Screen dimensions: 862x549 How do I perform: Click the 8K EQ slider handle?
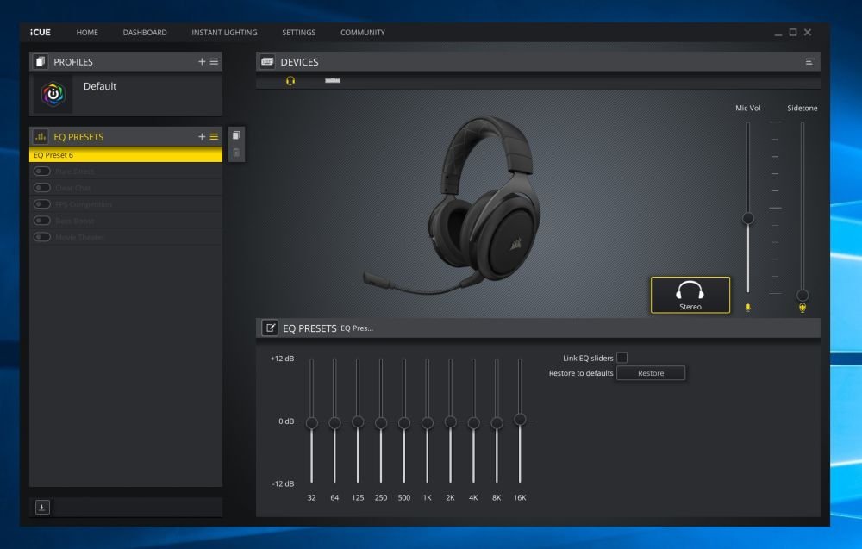[497, 422]
